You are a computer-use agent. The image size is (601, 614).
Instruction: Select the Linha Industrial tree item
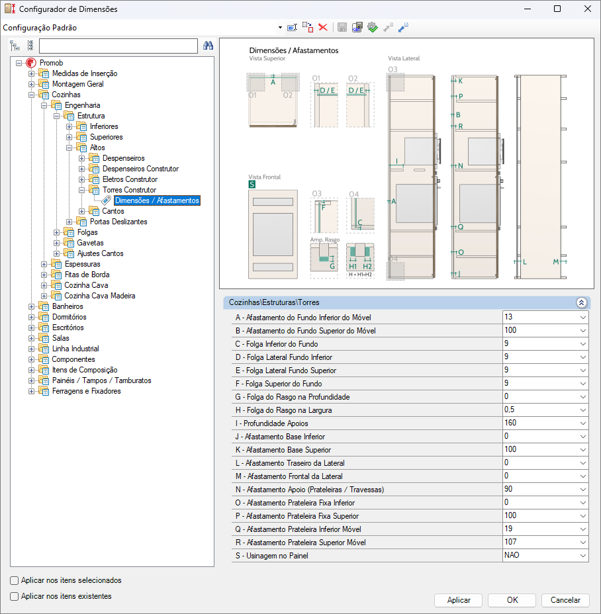pos(75,349)
